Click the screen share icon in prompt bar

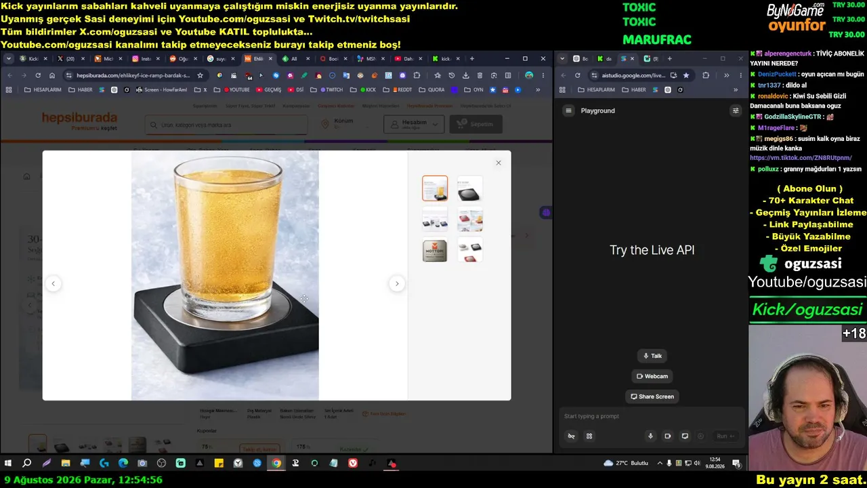[685, 436]
